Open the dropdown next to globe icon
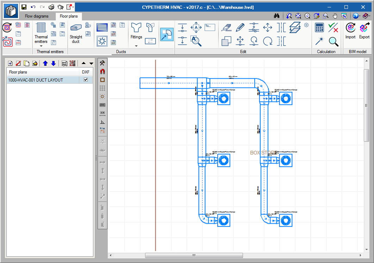 360,16
